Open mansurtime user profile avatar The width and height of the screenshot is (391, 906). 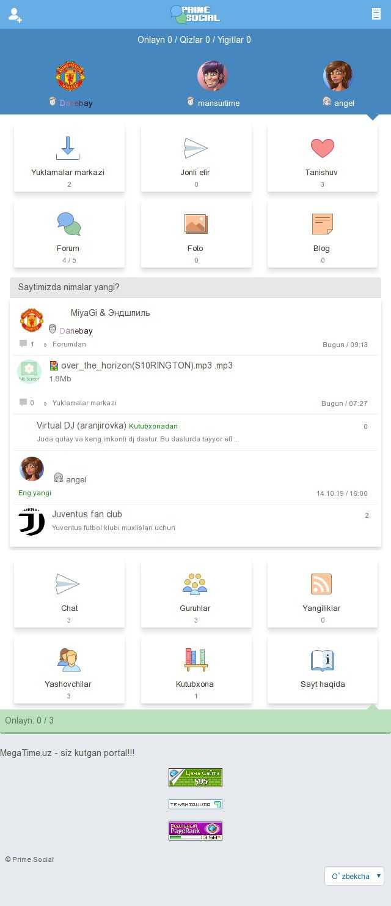click(x=212, y=76)
